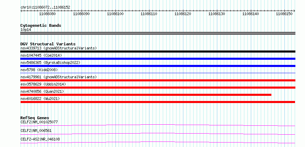Click the 10p14 band label
The height and width of the screenshot is (147, 305).
tap(26, 30)
